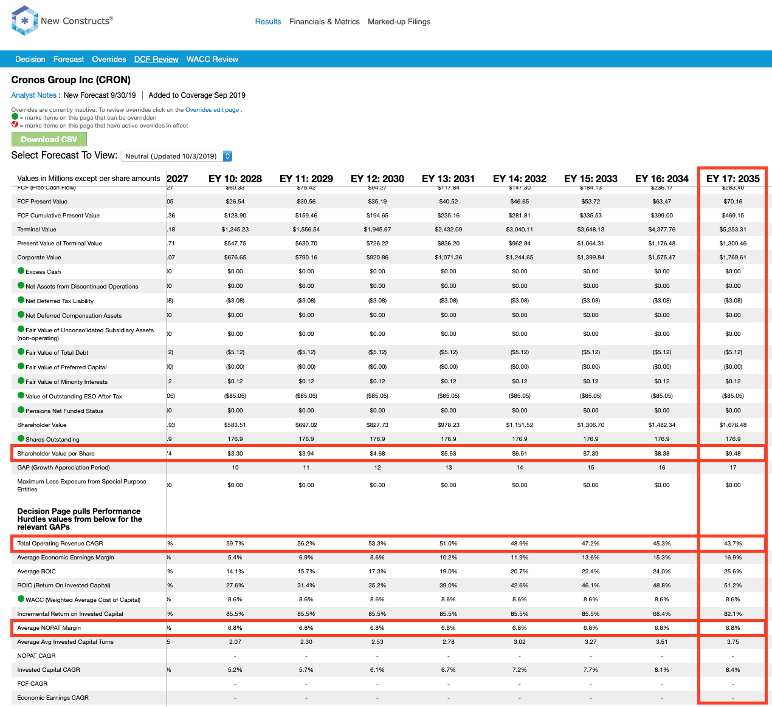Go to the Forecast page
772x707 pixels.
69,59
